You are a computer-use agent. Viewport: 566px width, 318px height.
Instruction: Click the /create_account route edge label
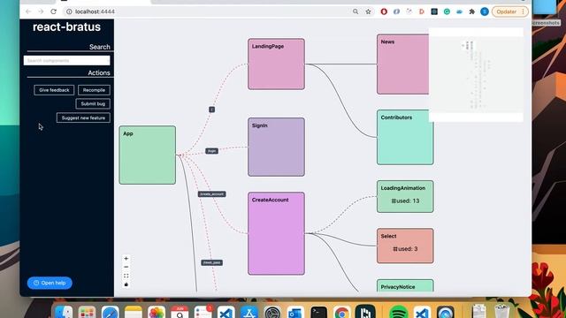point(212,194)
